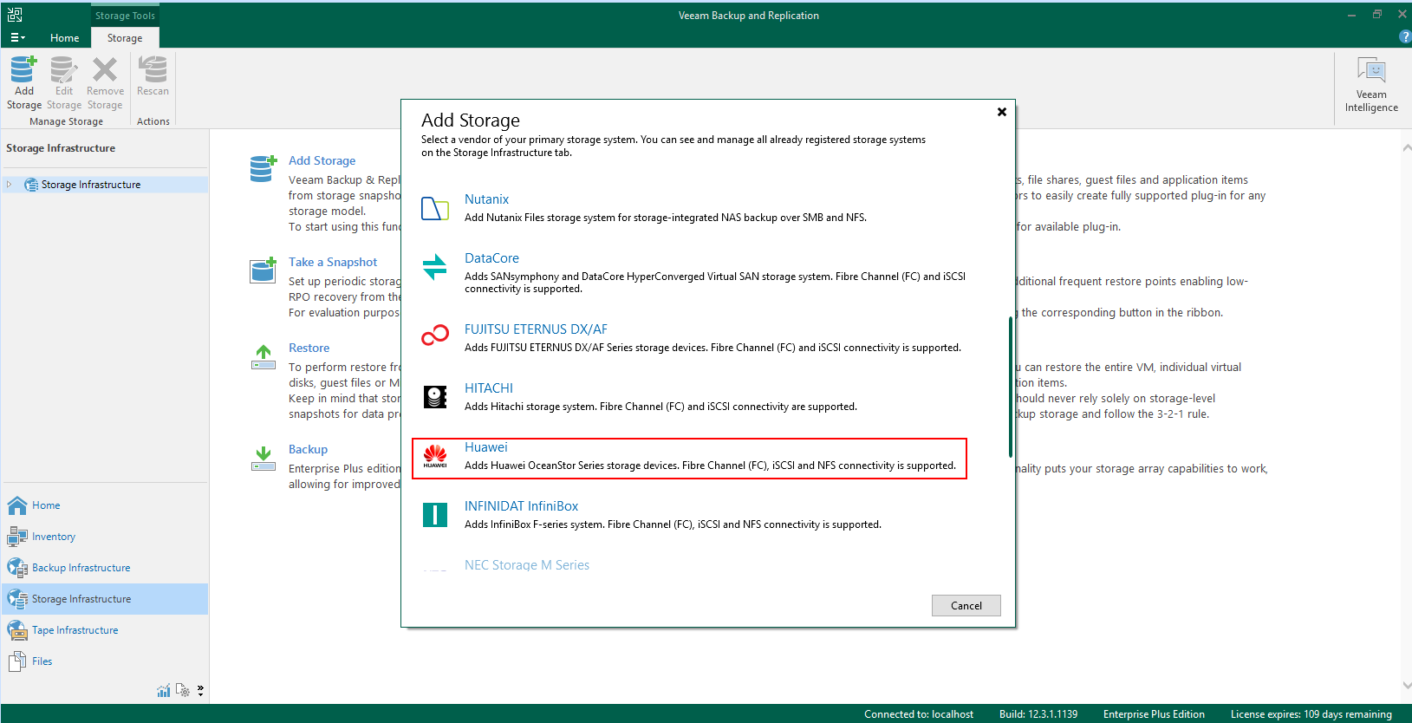Select the NEC Storage M Series link
The image size is (1412, 723).
pos(527,565)
